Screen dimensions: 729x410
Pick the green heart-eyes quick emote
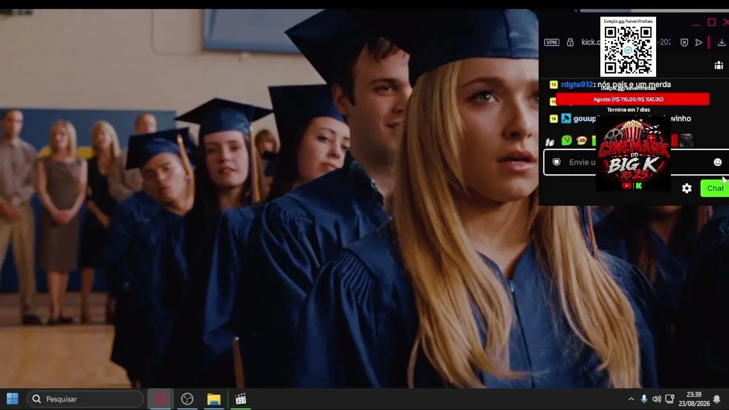(x=567, y=140)
